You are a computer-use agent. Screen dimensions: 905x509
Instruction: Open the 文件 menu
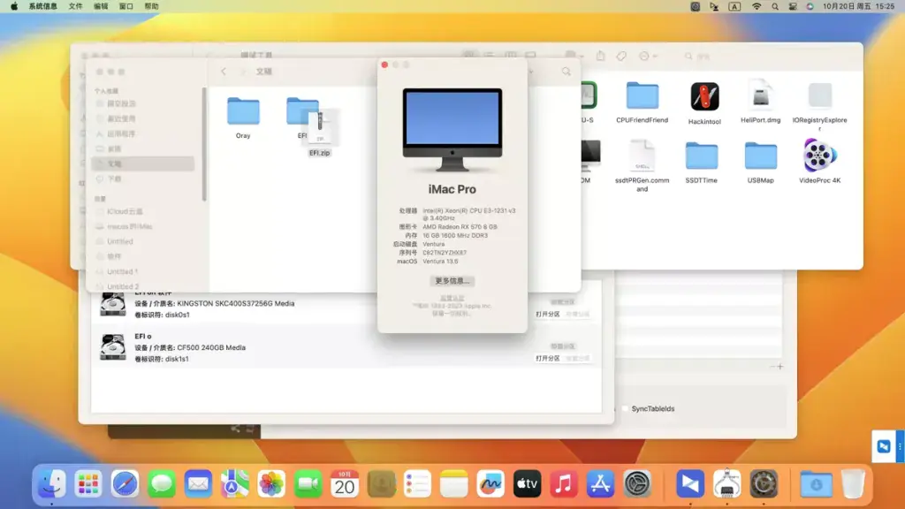(76, 6)
